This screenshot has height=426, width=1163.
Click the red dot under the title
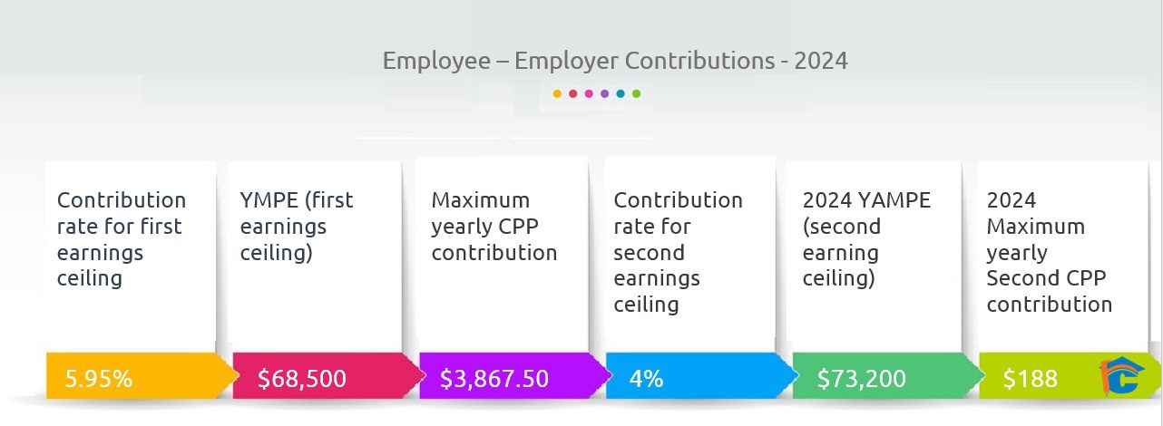tap(573, 93)
